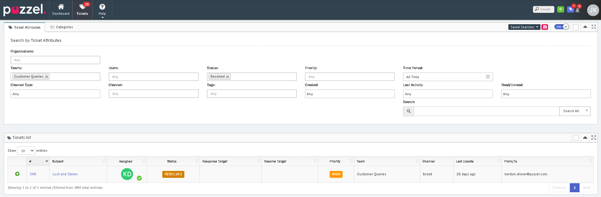601x197 pixels.
Task: Click fullscreen icon on Tickets list panel
Action: pos(593,138)
